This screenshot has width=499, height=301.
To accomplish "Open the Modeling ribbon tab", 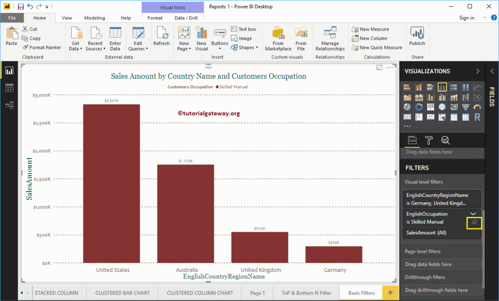I will [95, 18].
